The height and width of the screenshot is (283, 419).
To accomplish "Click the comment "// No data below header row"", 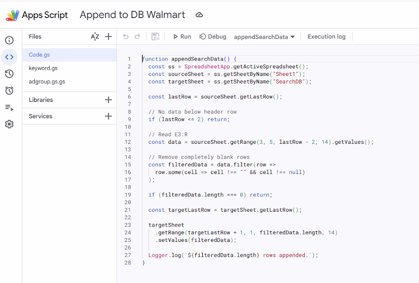I will [x=193, y=112].
